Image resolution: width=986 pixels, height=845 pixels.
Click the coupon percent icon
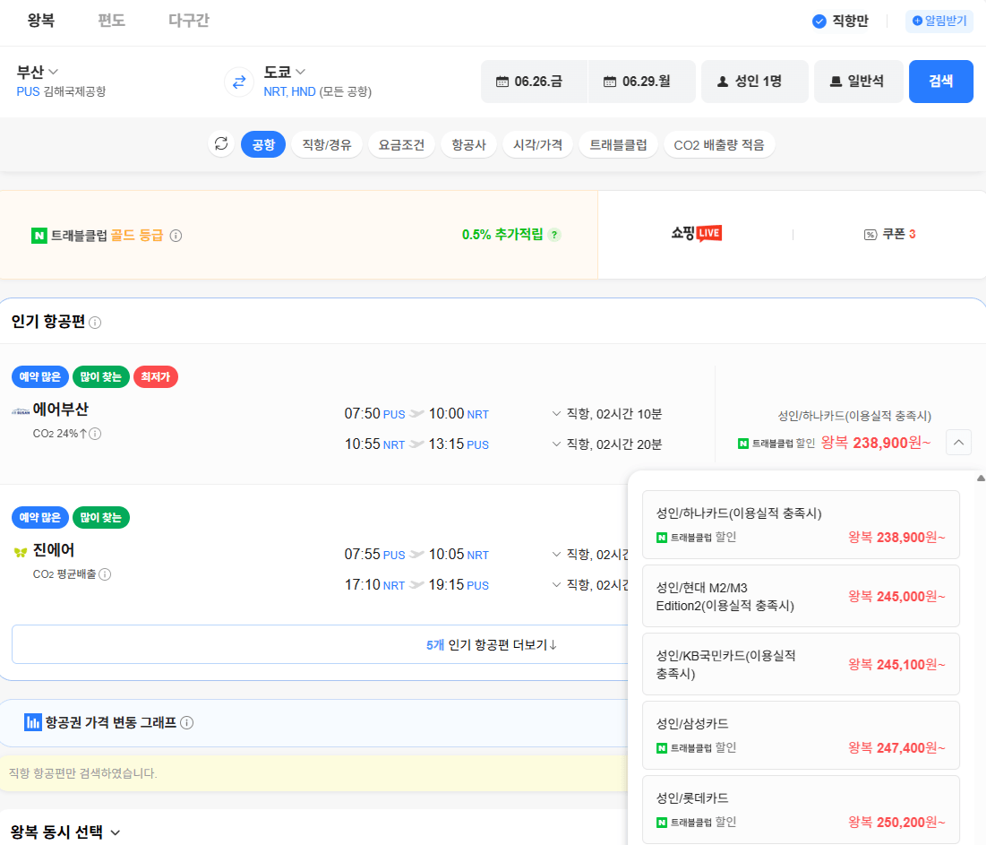point(870,235)
